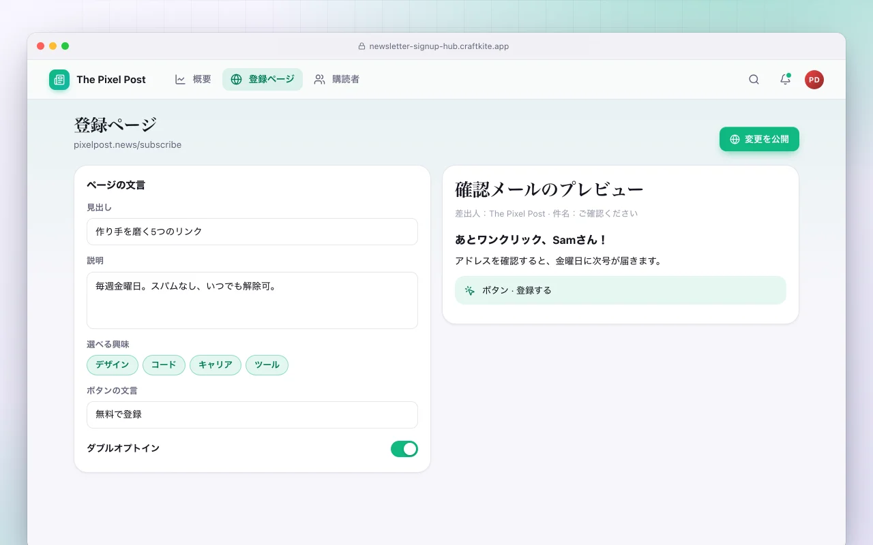Click cursor icon in ボタン · 登録する row
Screen dimensions: 873x545
click(x=470, y=290)
